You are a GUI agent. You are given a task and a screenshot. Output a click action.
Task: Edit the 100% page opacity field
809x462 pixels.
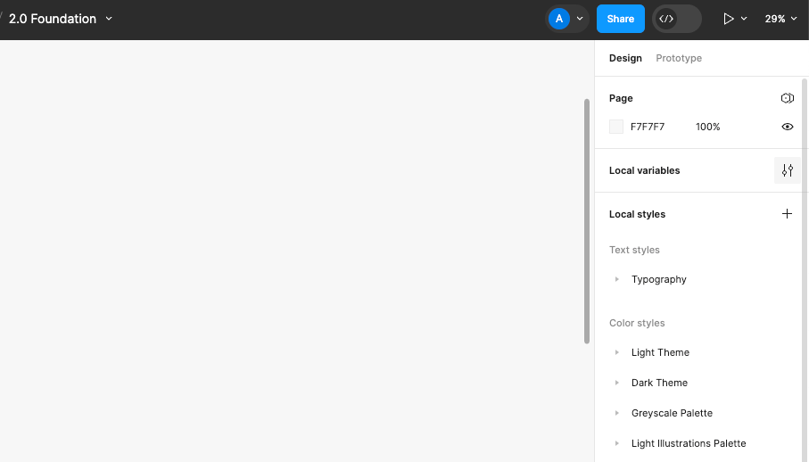click(x=708, y=127)
